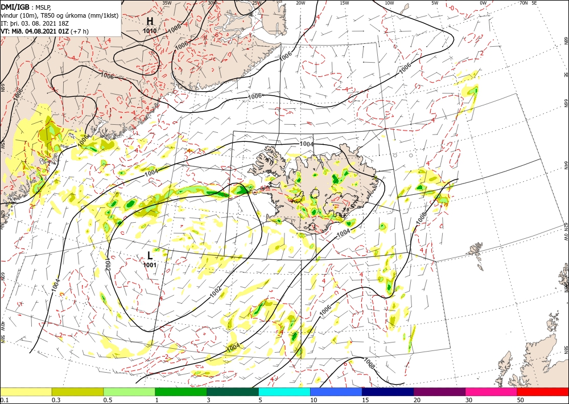This screenshot has width=569, height=404.
Task: Click the red 50 mm legend swatch
Action: coord(543,391)
